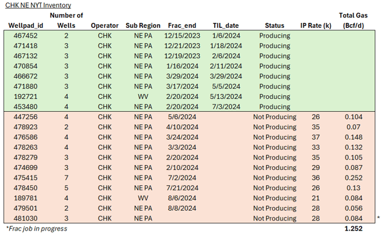Click the IP rate value 37
This screenshot has height=241, width=385.
[315, 137]
